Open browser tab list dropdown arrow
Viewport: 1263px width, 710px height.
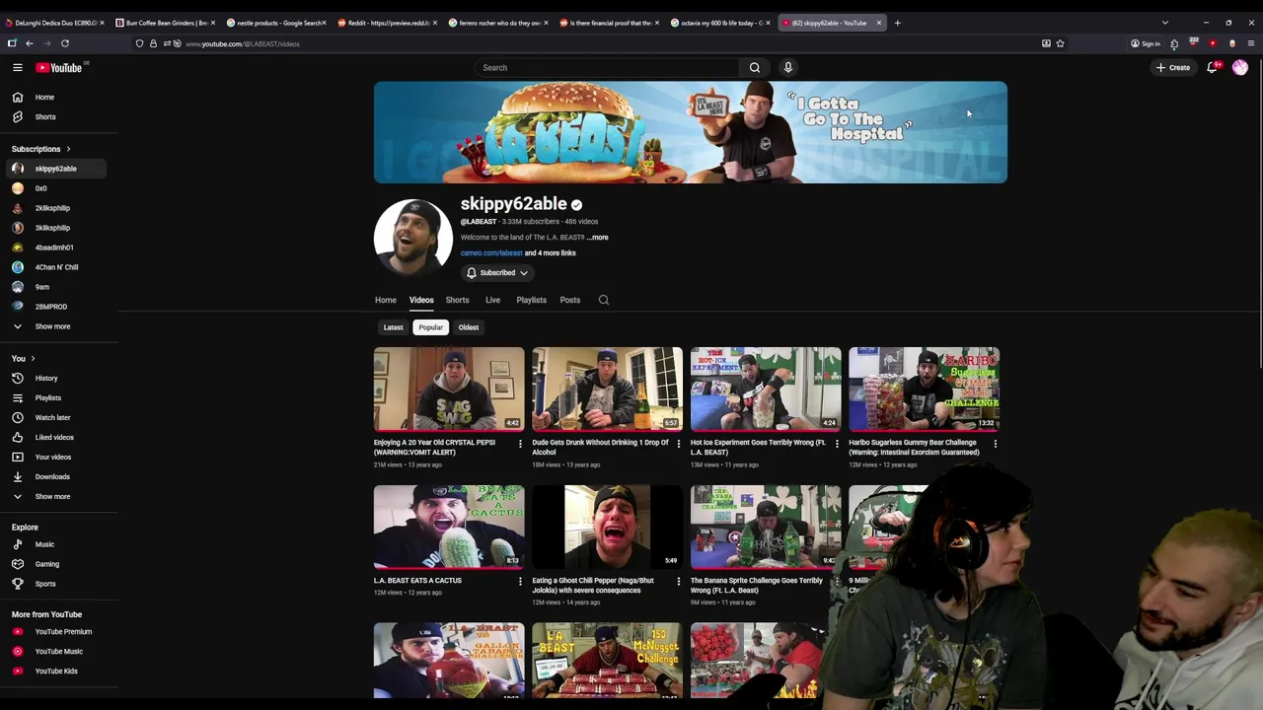(1164, 23)
